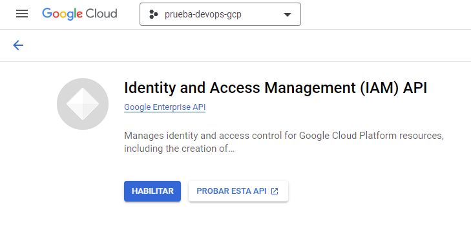This screenshot has width=471, height=239.
Task: Click the external-link icon beside PROBAR ESTA API
Action: (275, 191)
